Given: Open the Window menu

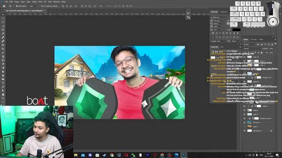Looking at the screenshot, I should click(x=56, y=2).
